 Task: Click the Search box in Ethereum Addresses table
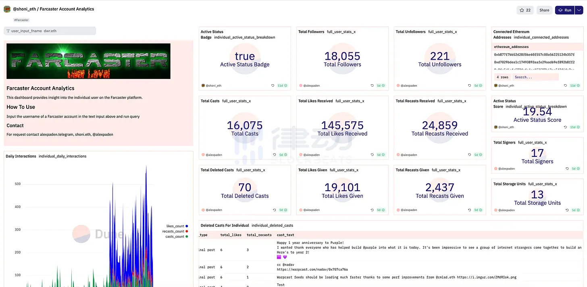[x=535, y=77]
